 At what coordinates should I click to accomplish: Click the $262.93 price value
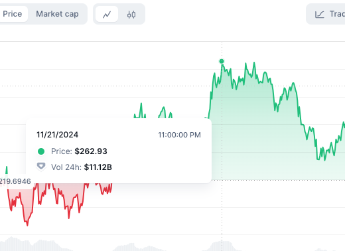coord(91,151)
